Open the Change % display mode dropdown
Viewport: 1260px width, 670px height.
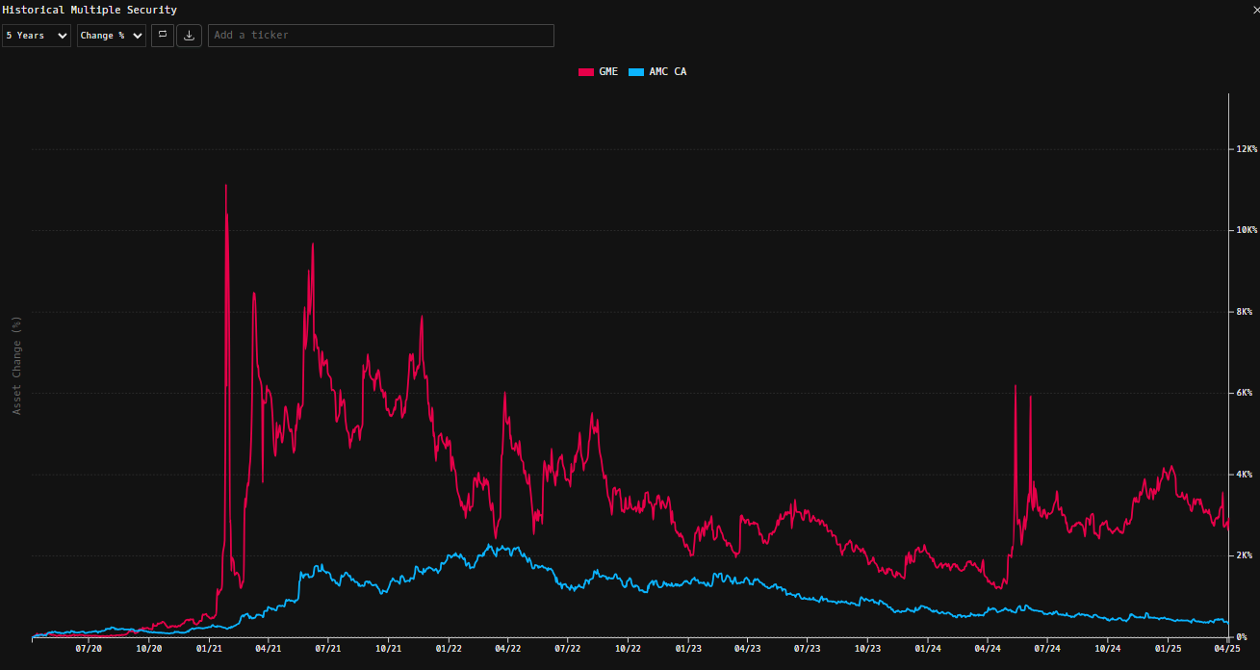(112, 36)
